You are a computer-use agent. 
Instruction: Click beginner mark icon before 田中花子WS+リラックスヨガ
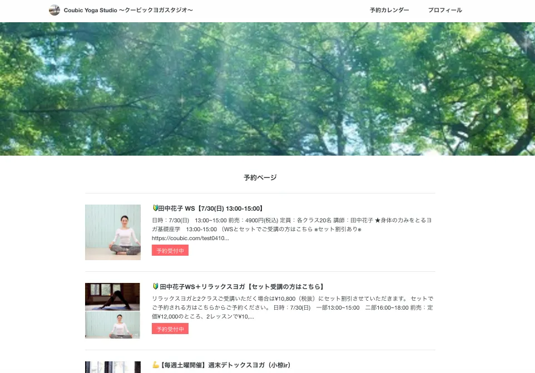point(155,286)
